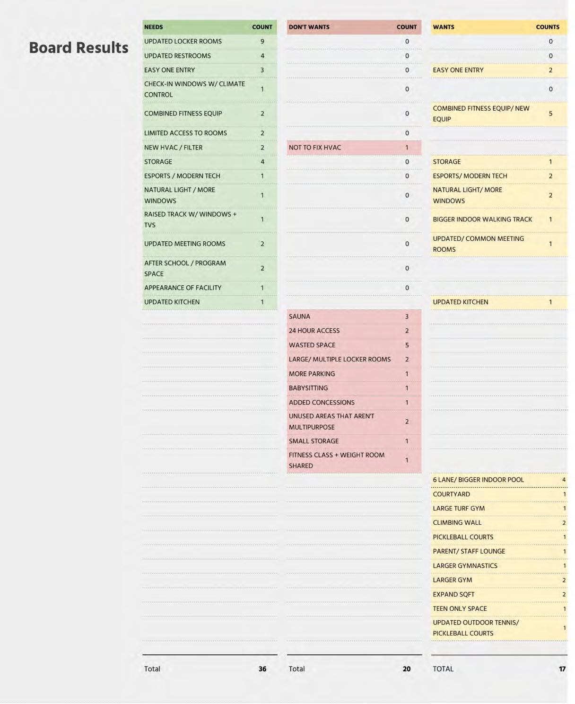
Task: Select the NEEDS column header
Action: coord(154,27)
